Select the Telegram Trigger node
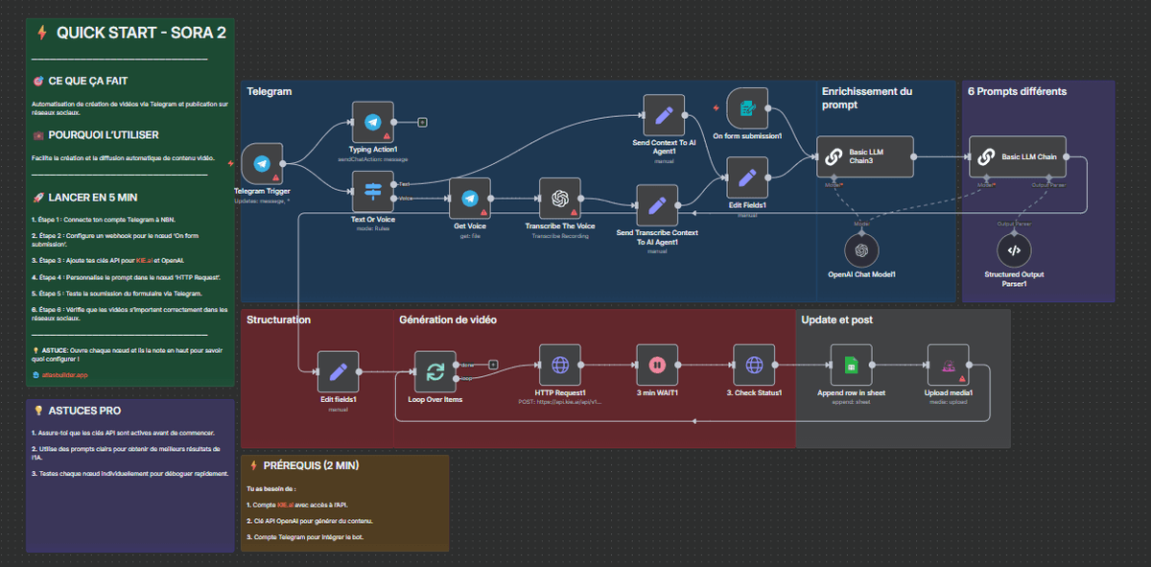Viewport: 1151px width, 567px height. coord(262,165)
